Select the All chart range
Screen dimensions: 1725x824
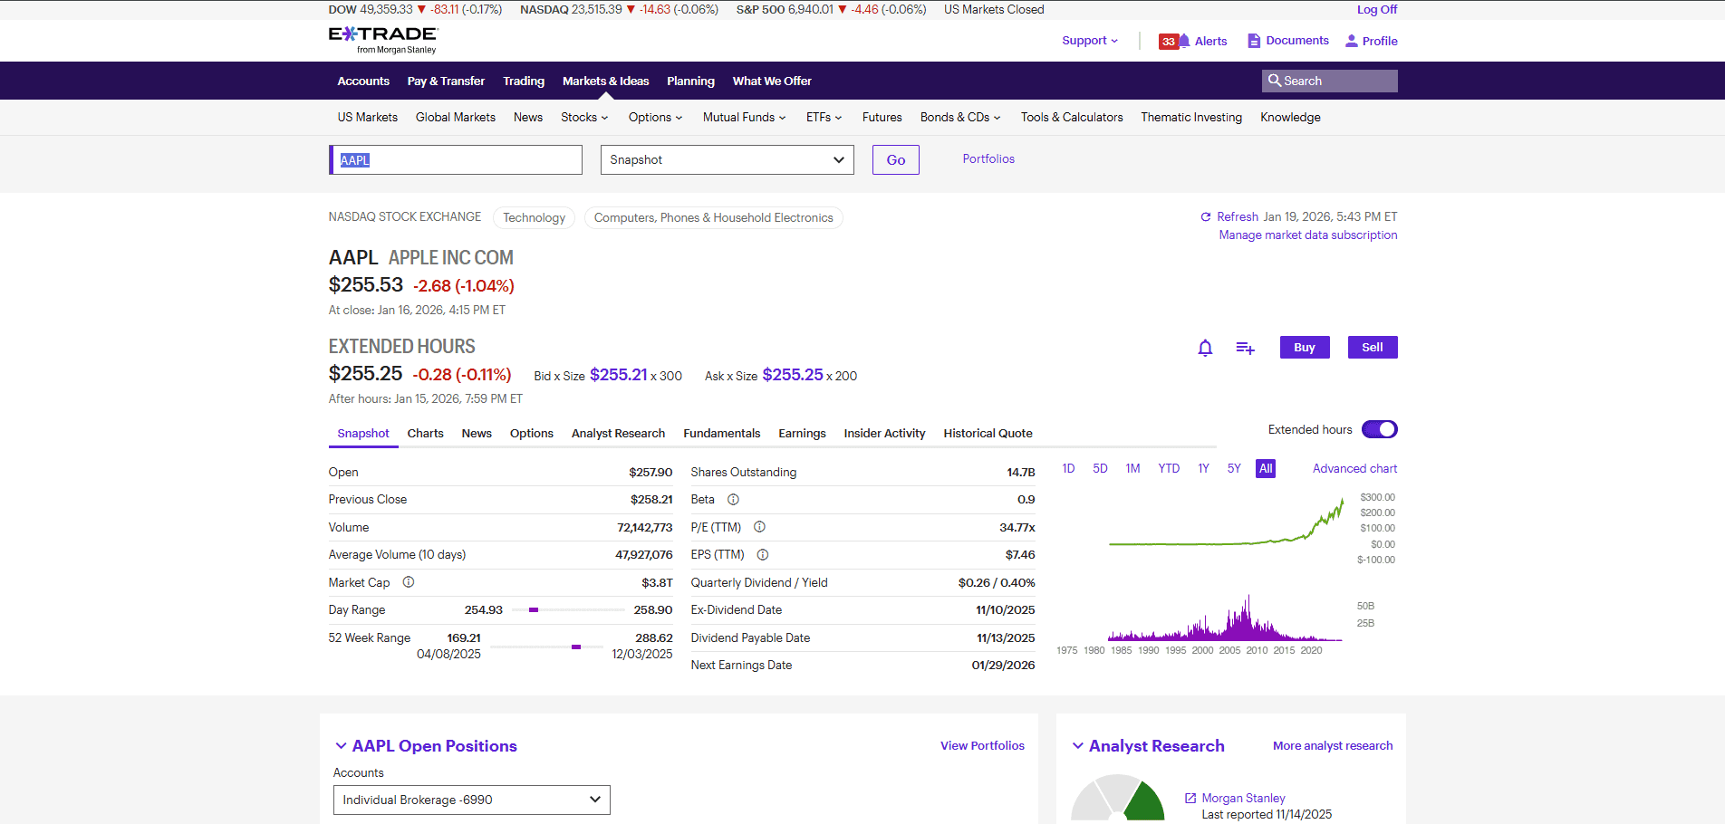[1266, 469]
